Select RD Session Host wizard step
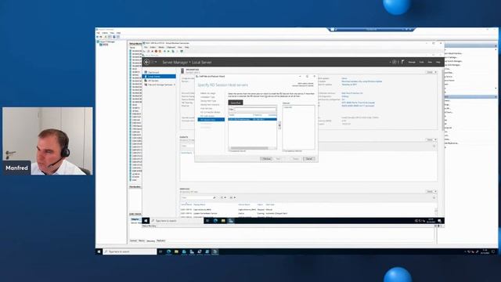The image size is (501, 282). point(211,120)
